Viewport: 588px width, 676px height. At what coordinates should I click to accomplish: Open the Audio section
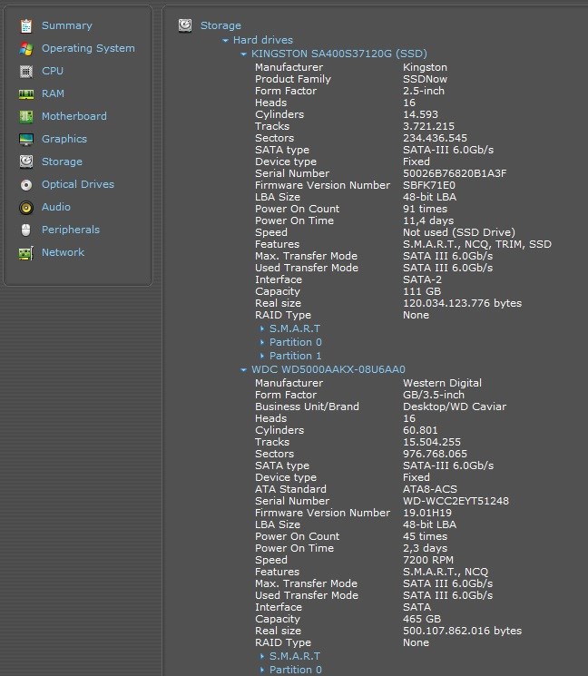point(56,207)
